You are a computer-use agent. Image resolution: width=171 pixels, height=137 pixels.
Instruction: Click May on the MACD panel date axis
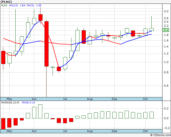pos(9,131)
